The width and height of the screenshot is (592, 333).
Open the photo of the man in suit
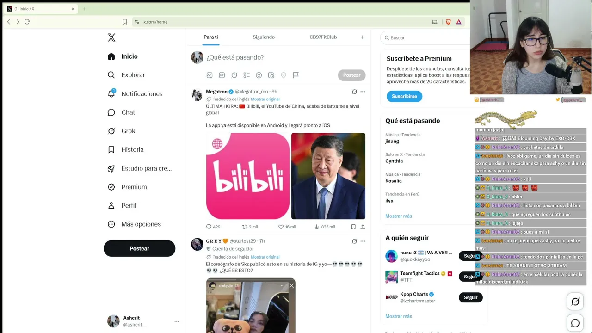click(x=328, y=176)
